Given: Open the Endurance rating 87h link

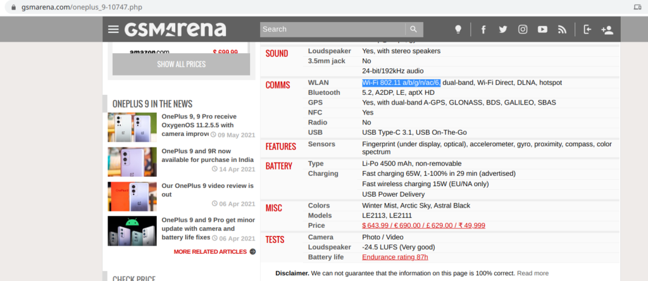Looking at the screenshot, I should [x=395, y=257].
